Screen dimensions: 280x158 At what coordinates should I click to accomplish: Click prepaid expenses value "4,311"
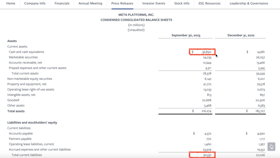[208, 68]
